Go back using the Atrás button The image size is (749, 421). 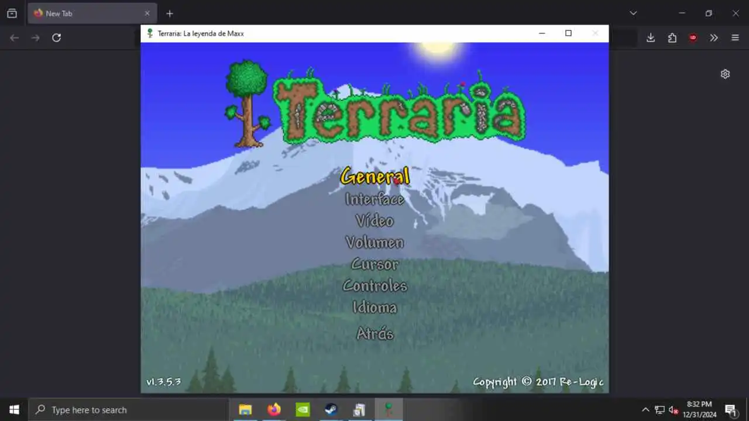point(374,334)
